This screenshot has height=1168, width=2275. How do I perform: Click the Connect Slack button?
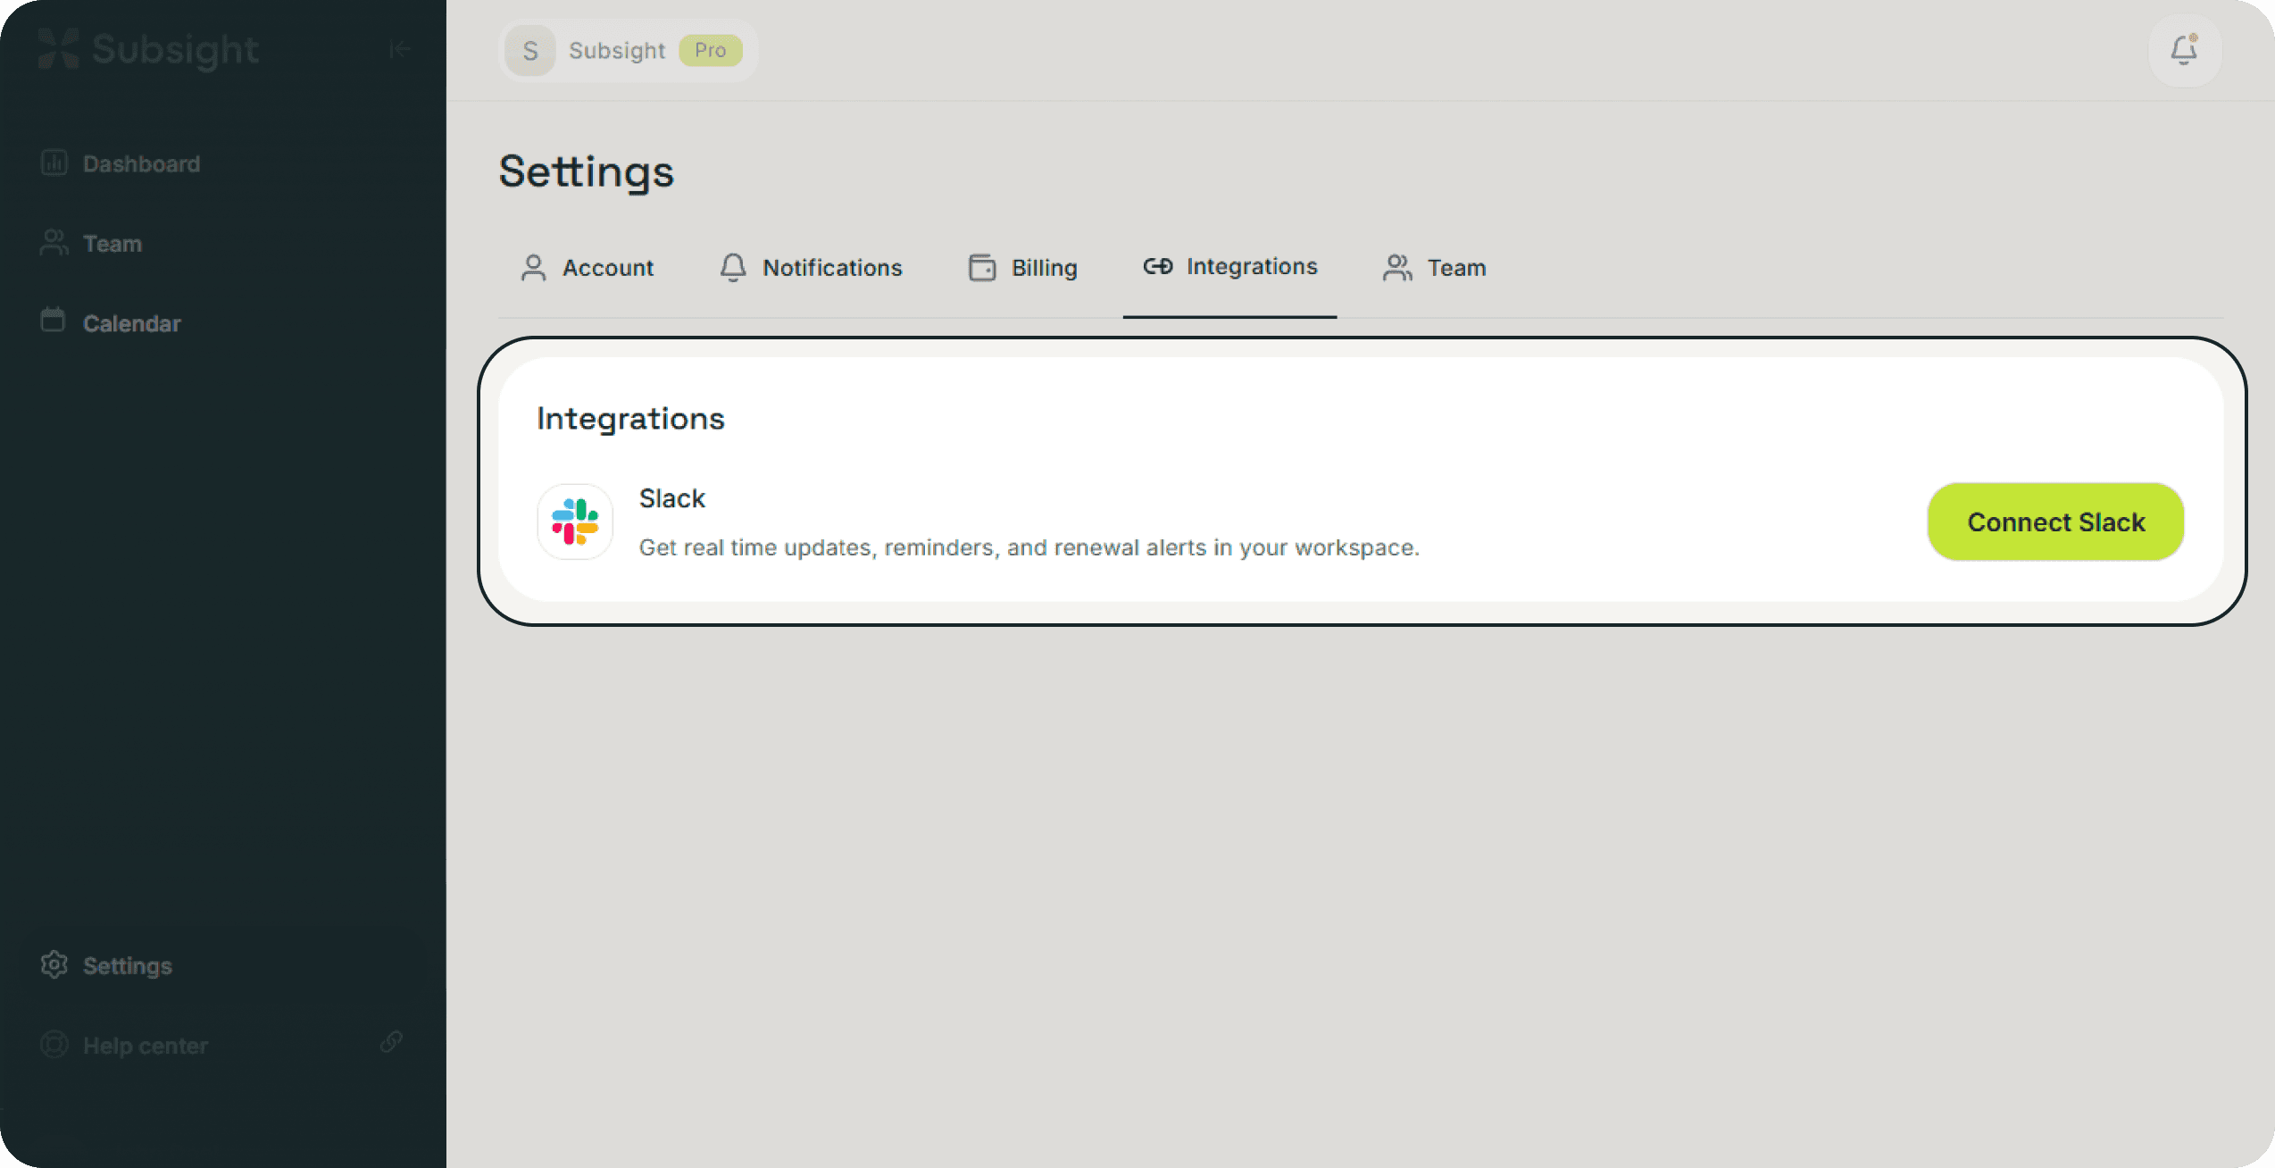[x=2055, y=522]
